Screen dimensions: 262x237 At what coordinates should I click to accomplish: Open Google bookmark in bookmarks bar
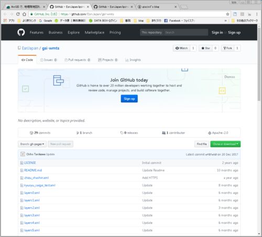(46, 20)
